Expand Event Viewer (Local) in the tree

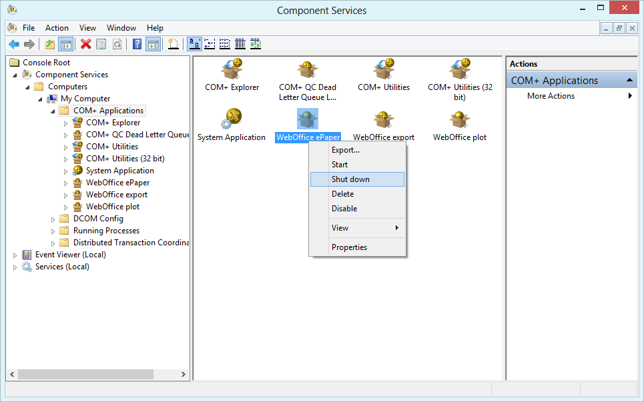[15, 255]
